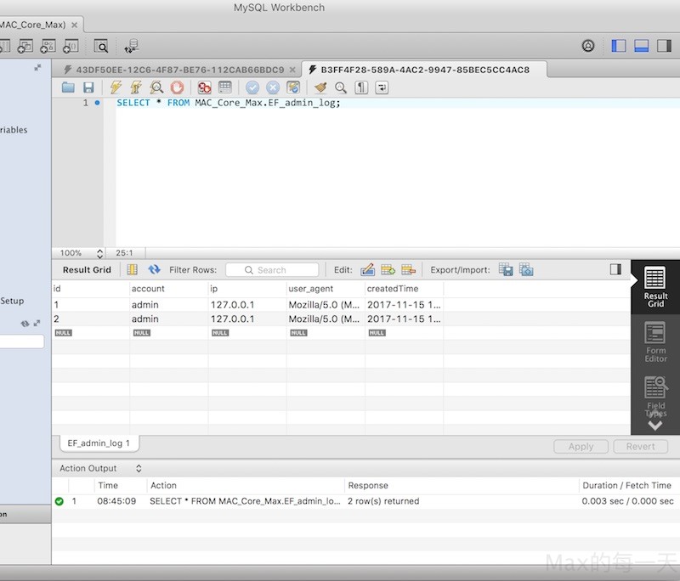The height and width of the screenshot is (581, 680).
Task: Close the 43DF50EE query tab
Action: [292, 70]
